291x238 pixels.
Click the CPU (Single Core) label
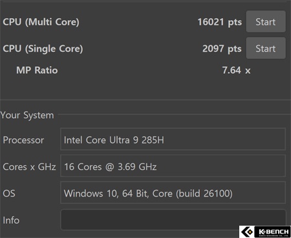coord(43,49)
